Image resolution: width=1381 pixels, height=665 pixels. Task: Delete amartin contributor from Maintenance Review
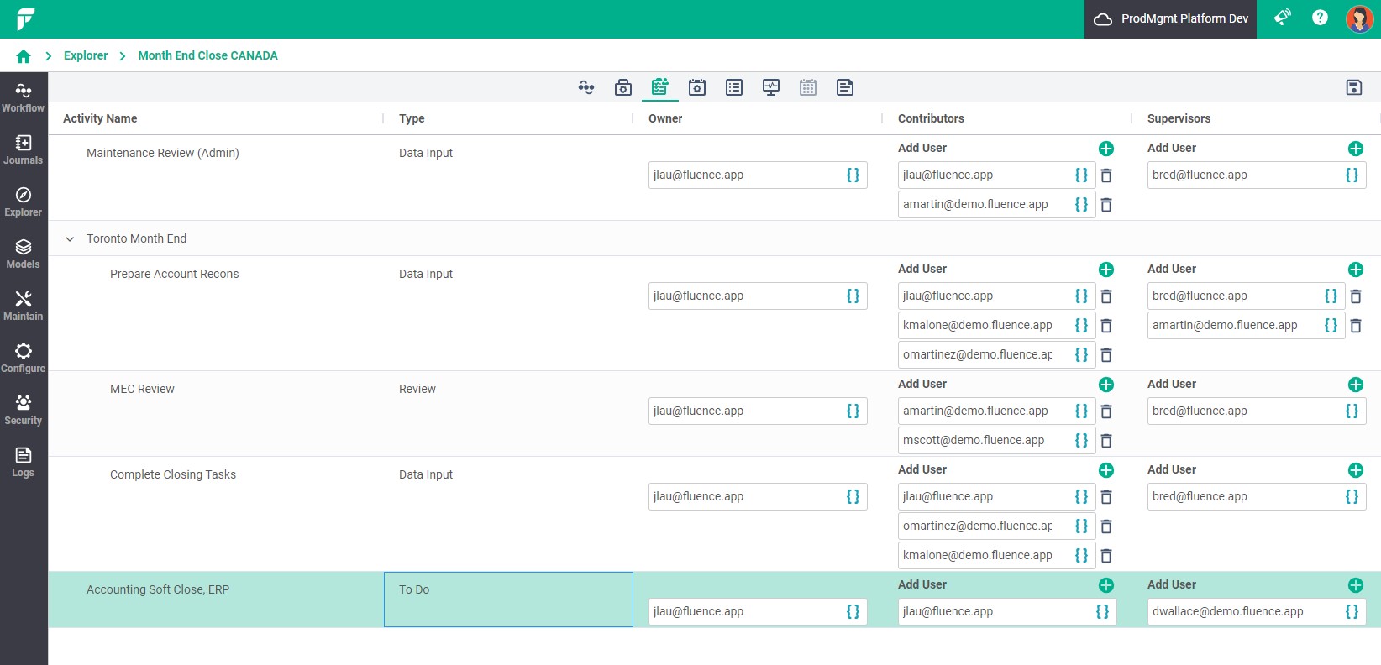(x=1106, y=205)
